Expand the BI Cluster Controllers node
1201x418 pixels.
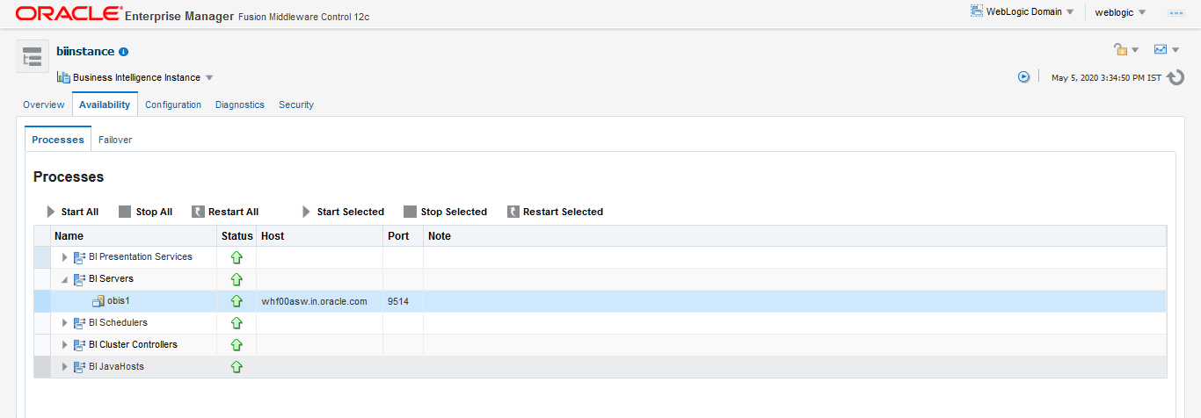(65, 345)
